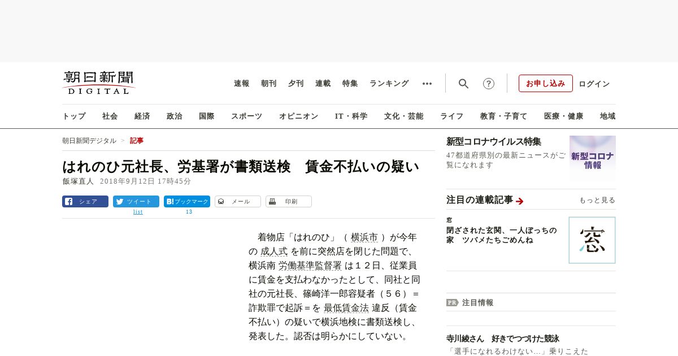The image size is (678, 356).
Task: Open the help question mark icon
Action: [x=489, y=84]
